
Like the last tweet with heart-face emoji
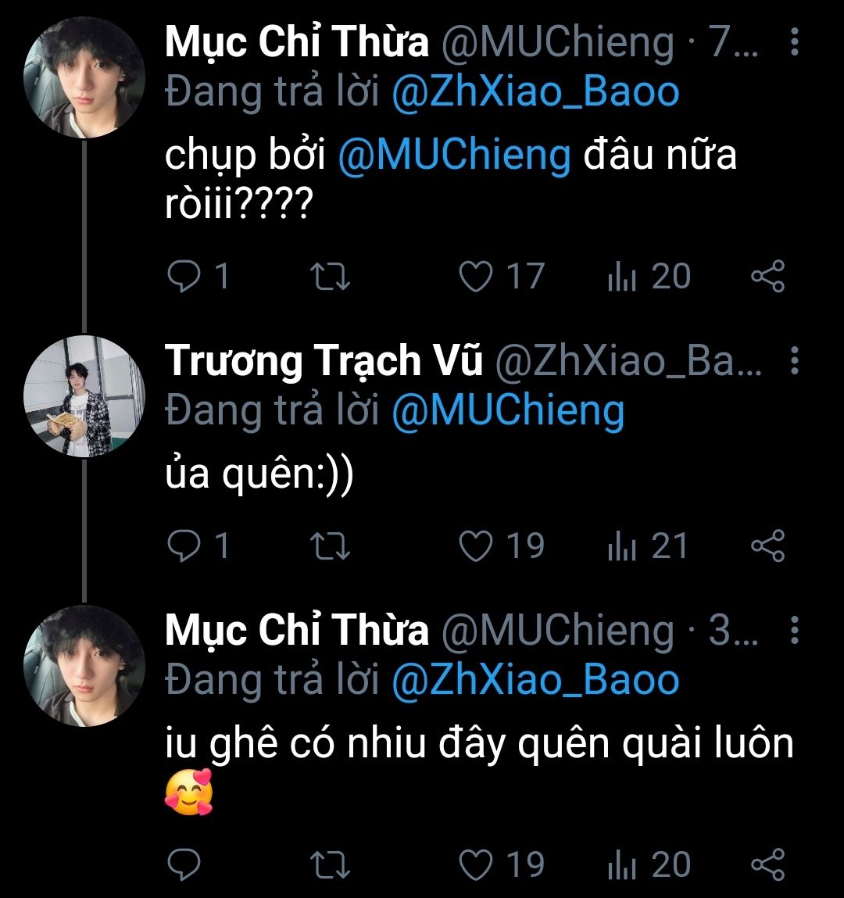tap(475, 864)
